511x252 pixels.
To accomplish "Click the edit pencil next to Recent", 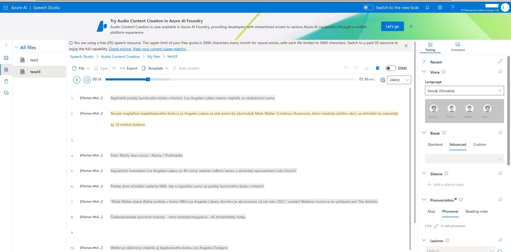I will (500, 61).
